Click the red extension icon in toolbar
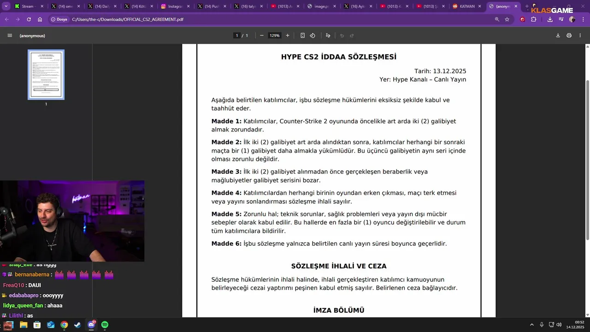Screen dimensions: 590x332 pos(522,19)
